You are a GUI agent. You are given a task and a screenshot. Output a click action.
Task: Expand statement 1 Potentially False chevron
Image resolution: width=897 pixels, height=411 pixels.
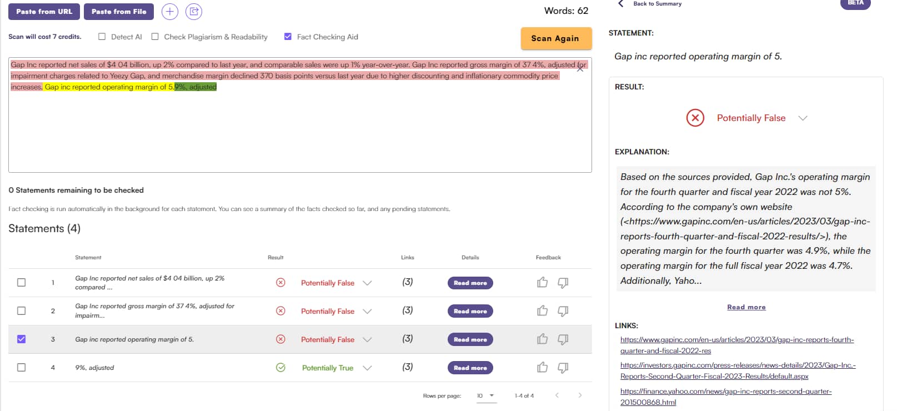point(367,283)
